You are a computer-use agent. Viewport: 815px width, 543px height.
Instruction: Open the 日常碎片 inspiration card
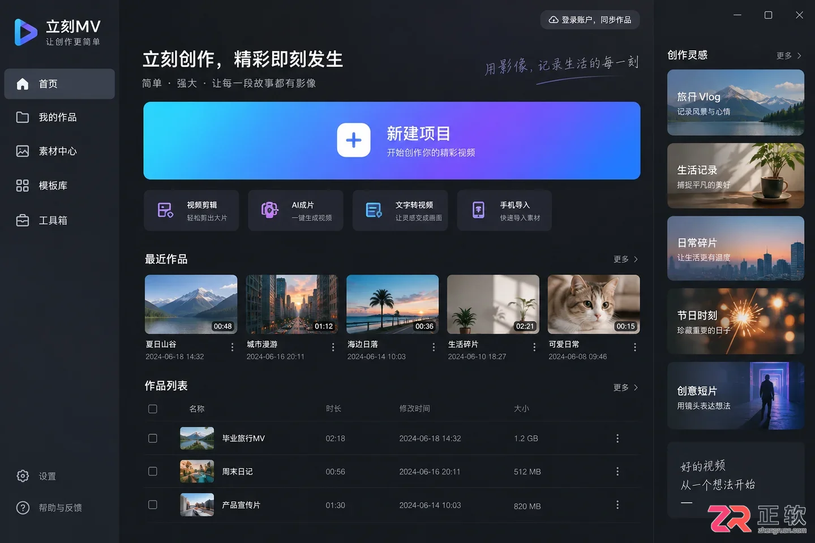[736, 248]
